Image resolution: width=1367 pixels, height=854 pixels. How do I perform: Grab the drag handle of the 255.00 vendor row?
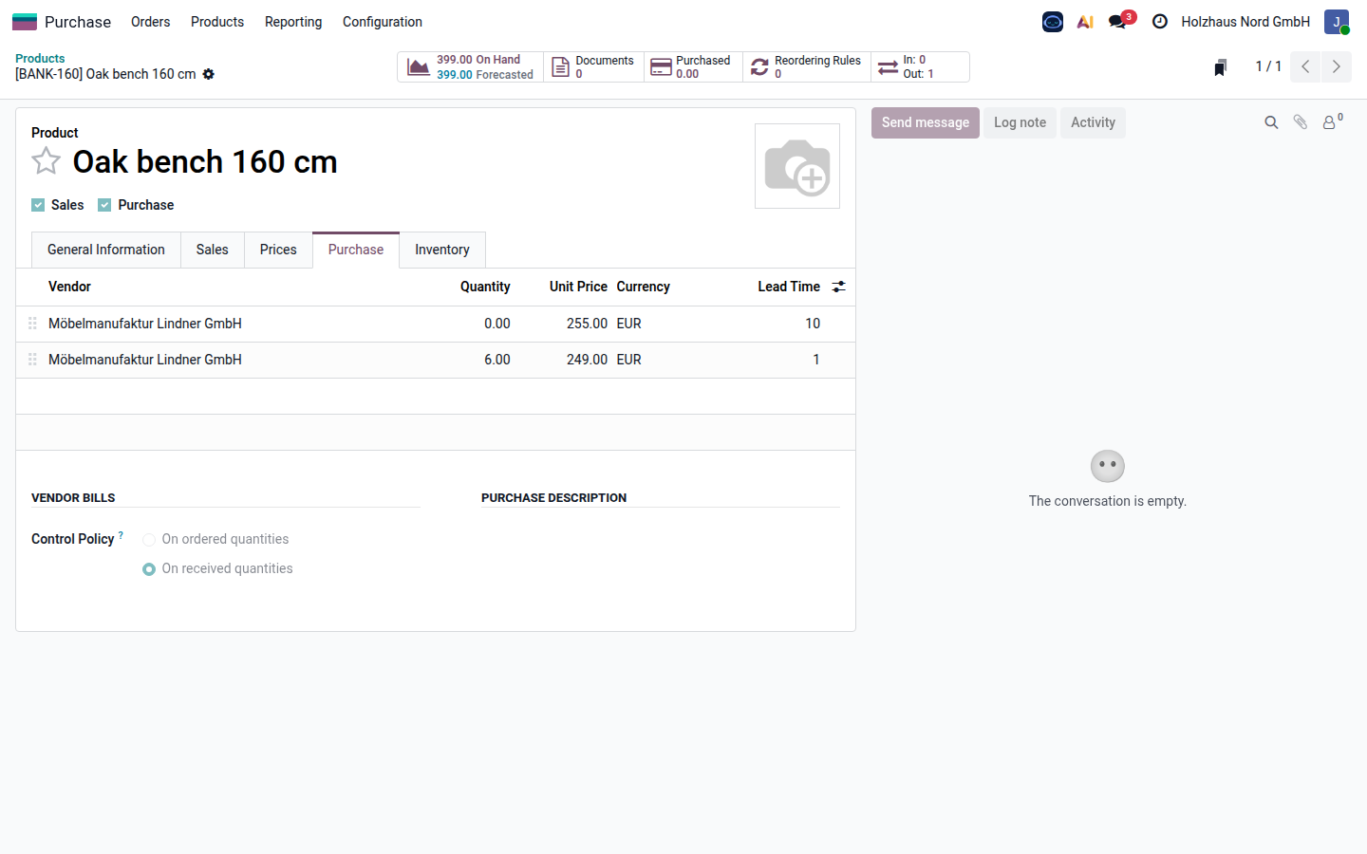click(x=32, y=324)
